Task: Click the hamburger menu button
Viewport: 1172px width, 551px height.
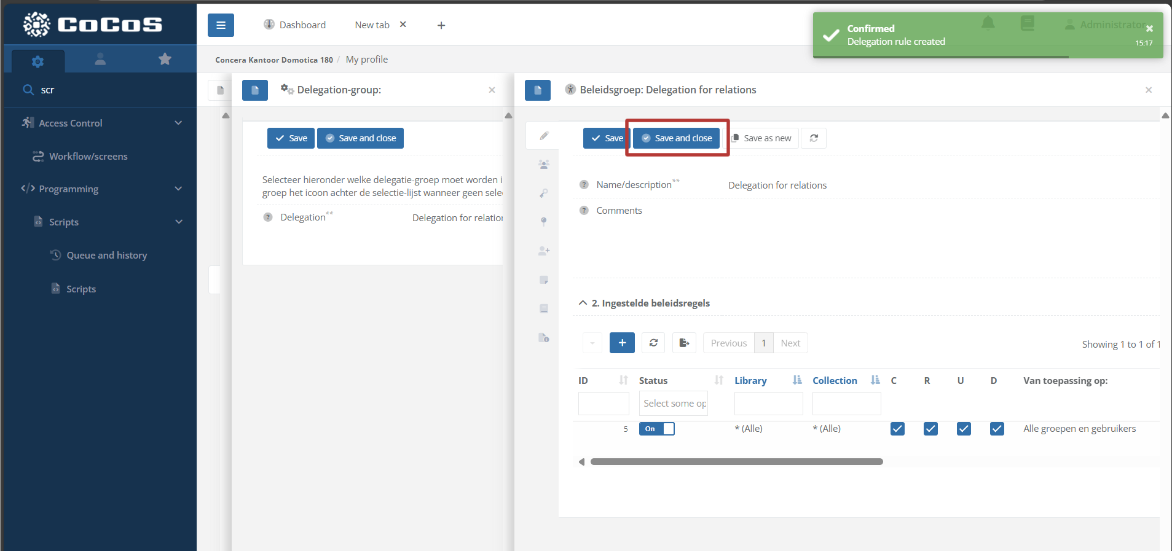Action: (x=221, y=25)
